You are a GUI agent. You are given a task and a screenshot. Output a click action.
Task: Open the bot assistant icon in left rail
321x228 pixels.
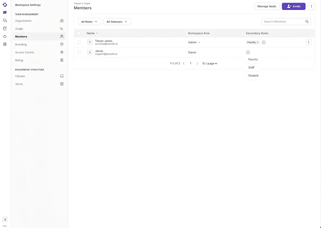(5, 36)
